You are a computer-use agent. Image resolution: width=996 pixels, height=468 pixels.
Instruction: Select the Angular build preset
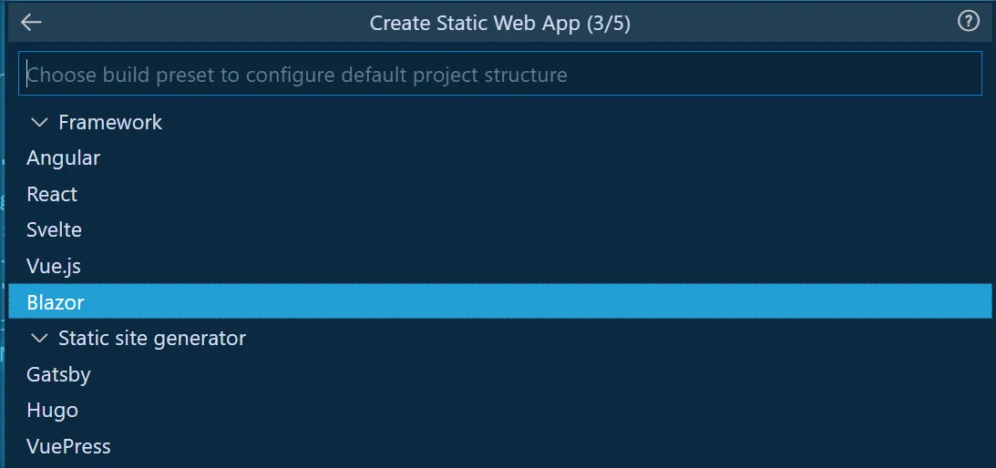point(64,158)
